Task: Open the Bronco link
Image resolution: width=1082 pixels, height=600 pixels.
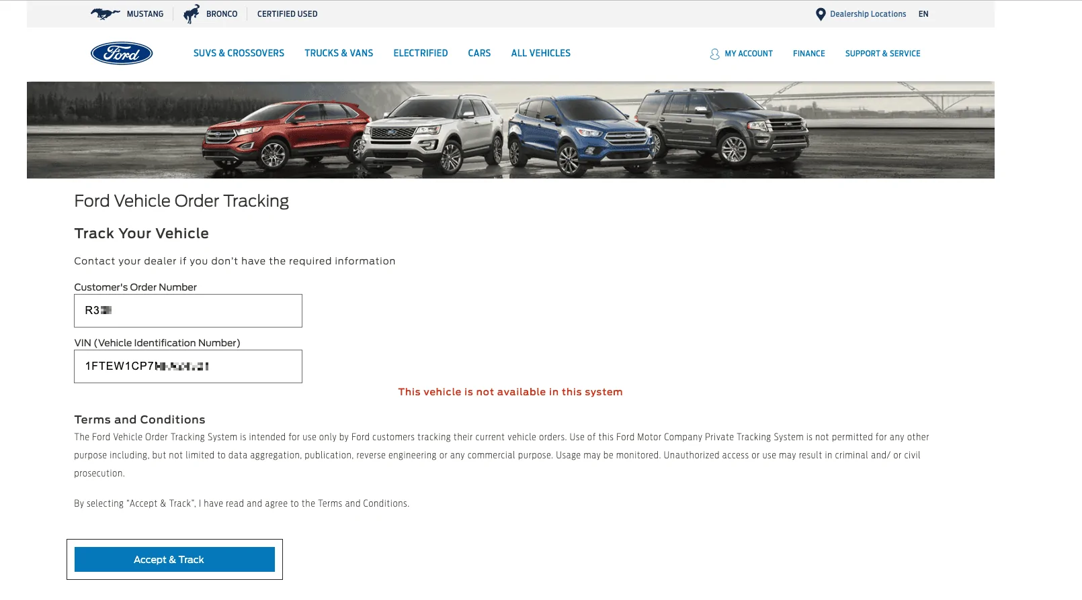Action: (222, 14)
